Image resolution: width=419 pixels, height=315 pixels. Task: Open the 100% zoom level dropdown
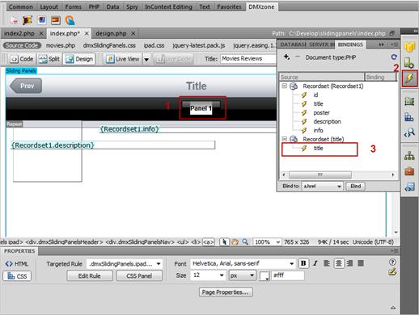pos(267,242)
